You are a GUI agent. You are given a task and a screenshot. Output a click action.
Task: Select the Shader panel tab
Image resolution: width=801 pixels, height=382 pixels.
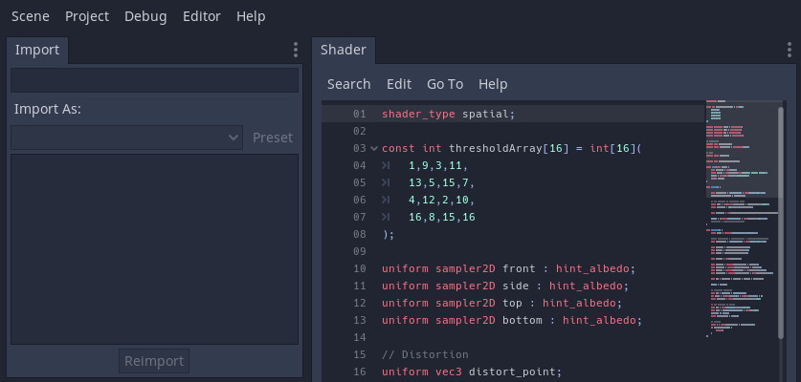344,50
